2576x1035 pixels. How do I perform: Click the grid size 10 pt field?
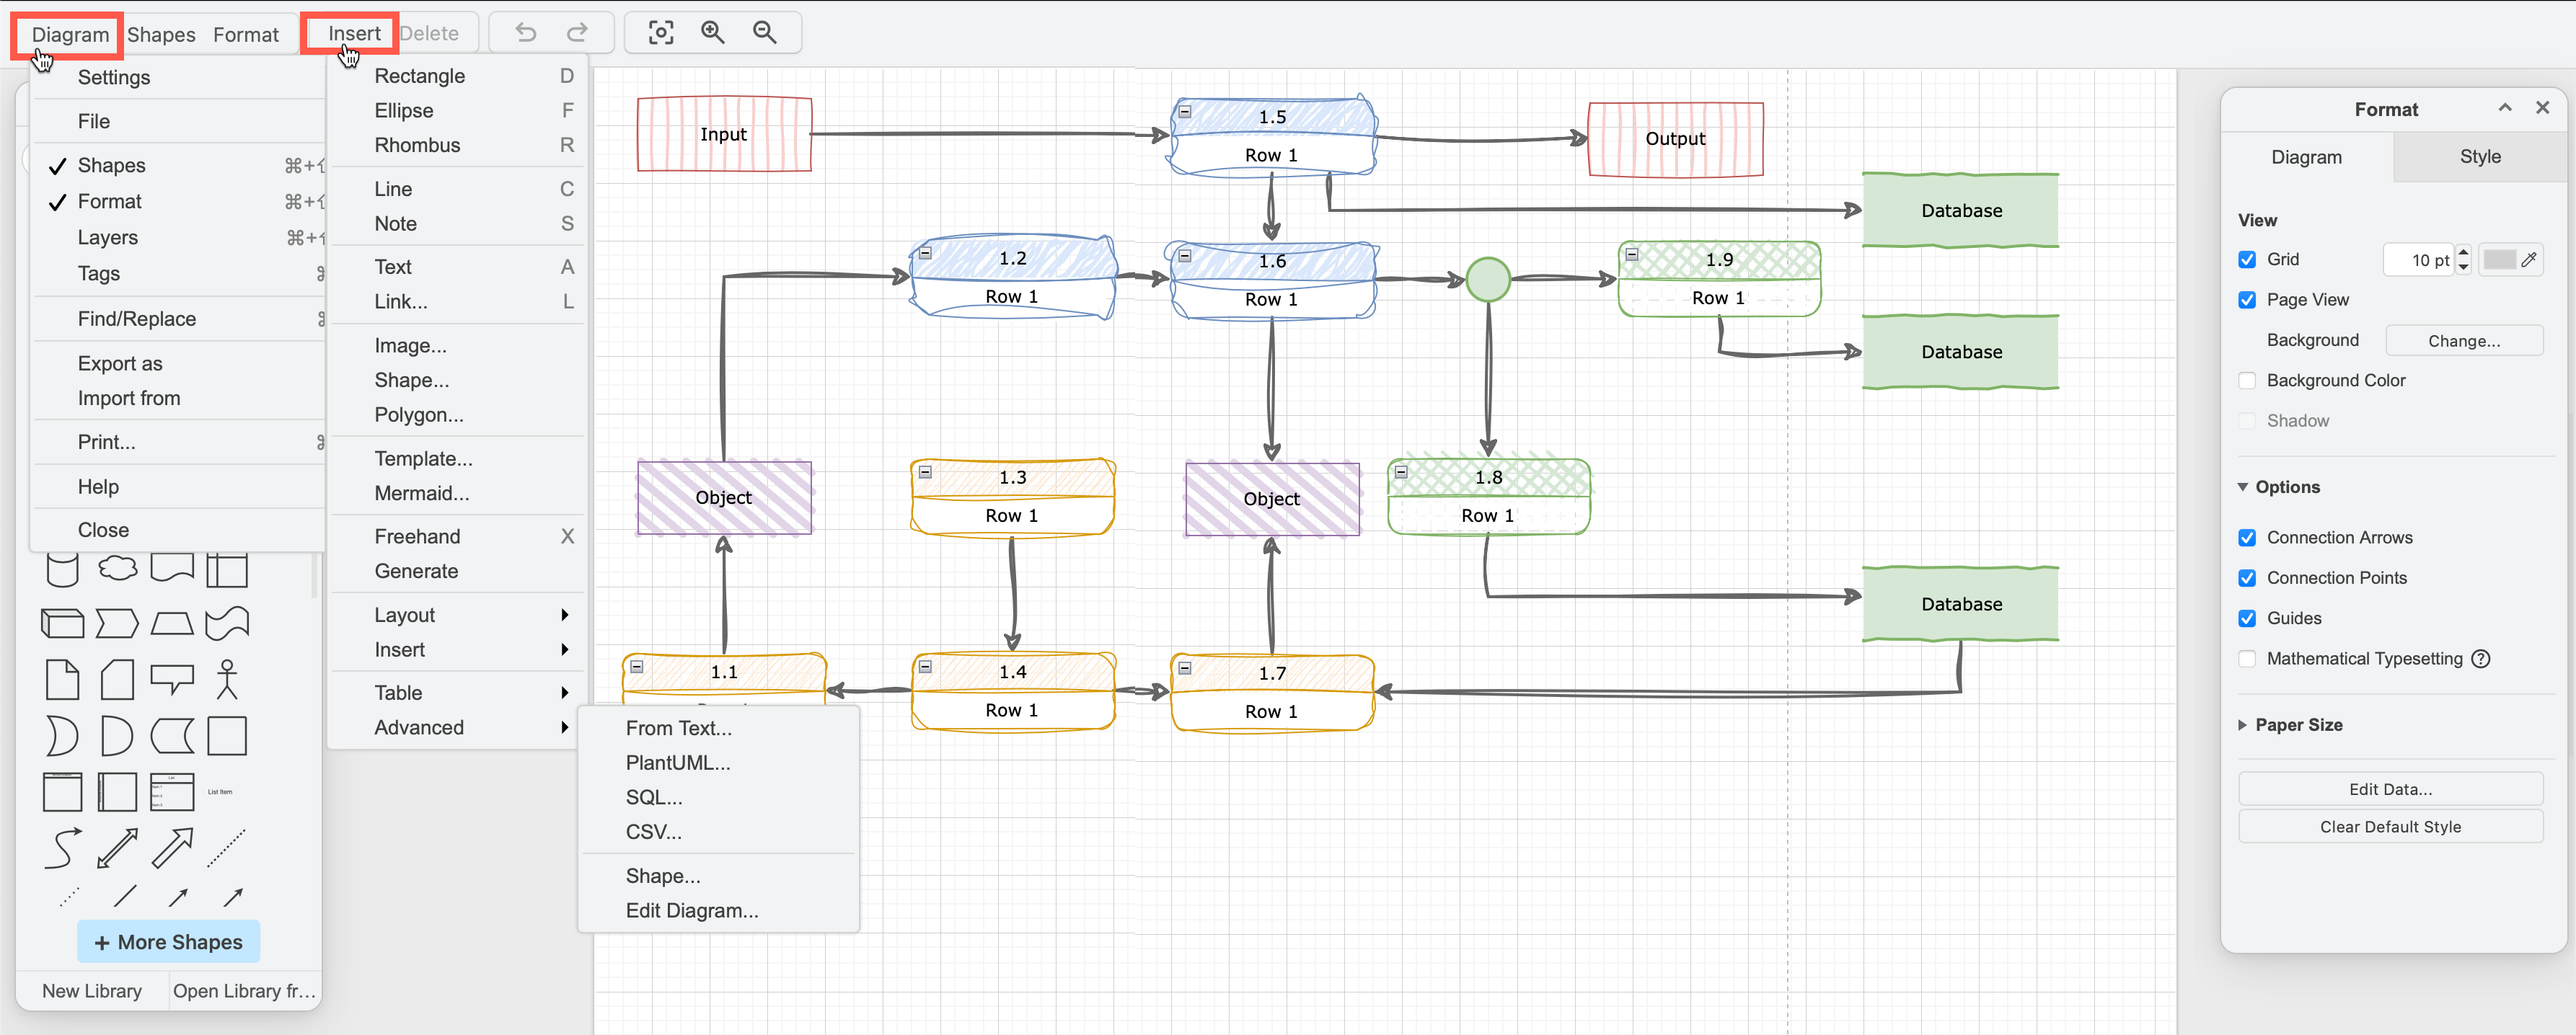(x=2419, y=259)
